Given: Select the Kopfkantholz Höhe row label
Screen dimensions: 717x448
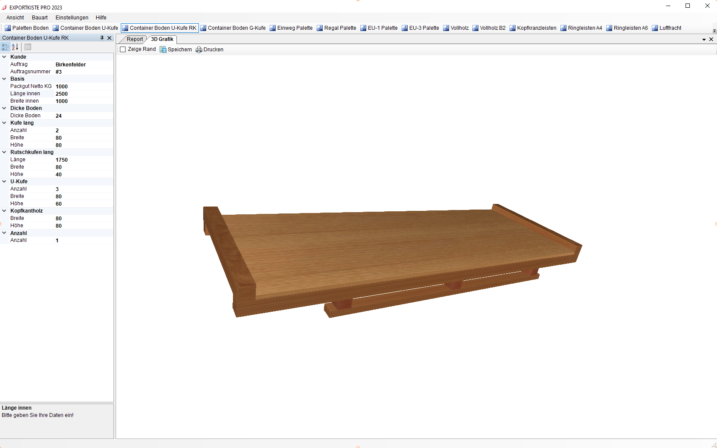Looking at the screenshot, I should click(17, 226).
